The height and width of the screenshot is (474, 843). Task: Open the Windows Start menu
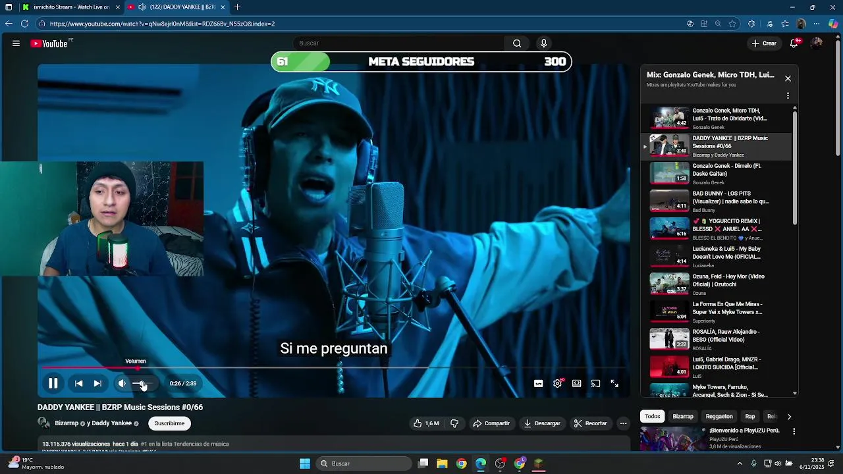click(305, 463)
